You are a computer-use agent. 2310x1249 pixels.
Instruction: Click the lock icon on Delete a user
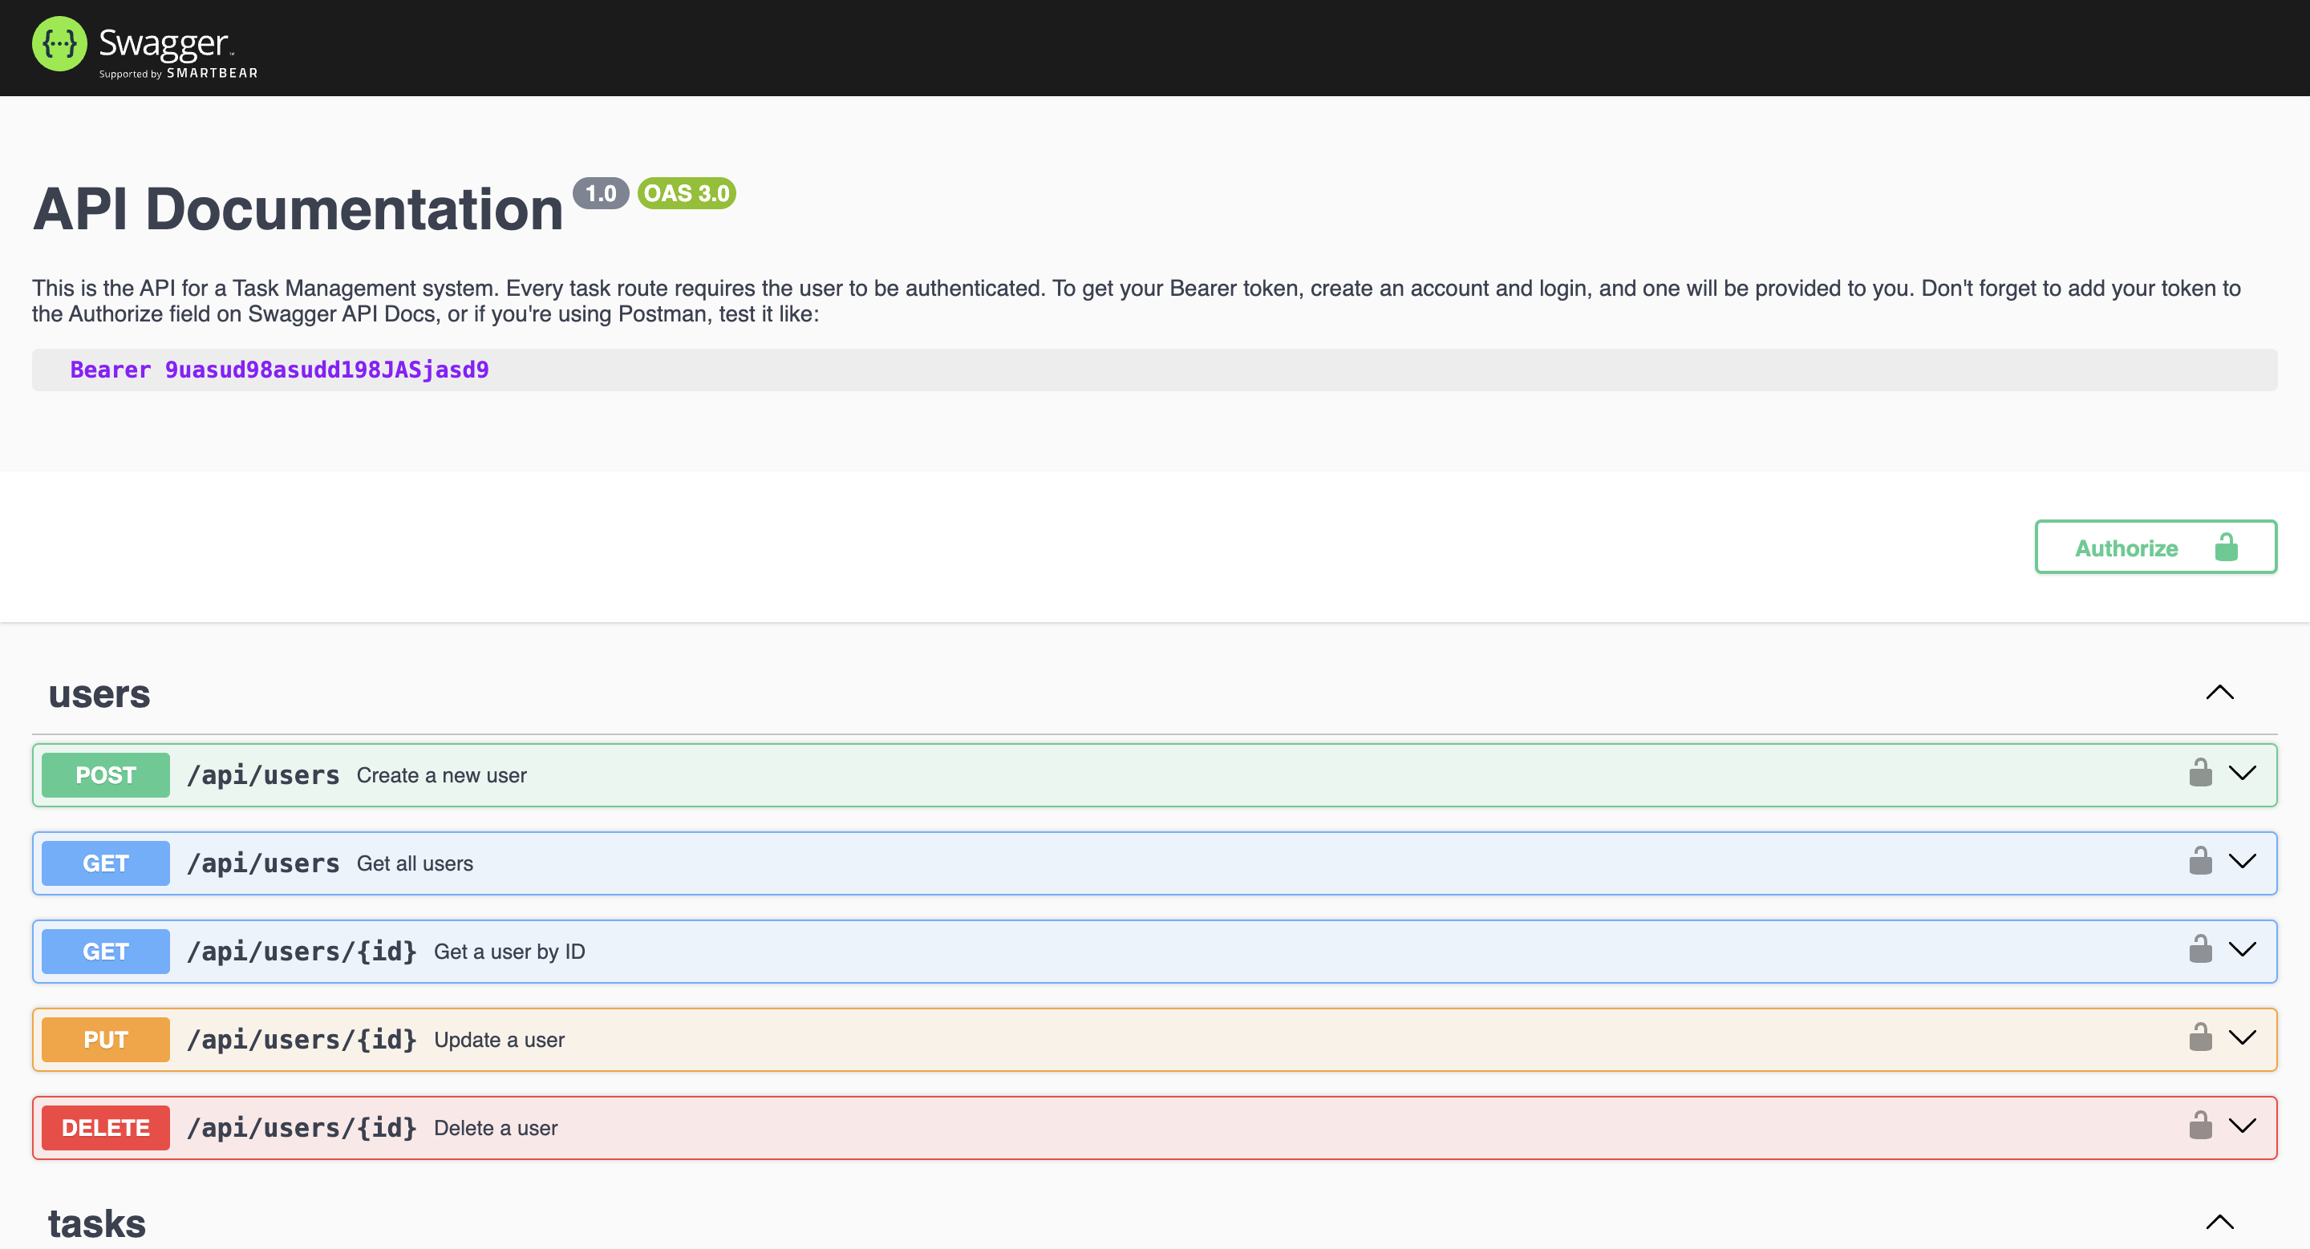click(x=2199, y=1125)
